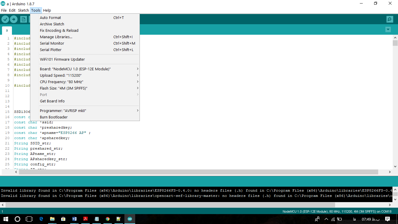Expand Flash Size 4M submenu
Screen dimensions: 398x224
[85, 88]
